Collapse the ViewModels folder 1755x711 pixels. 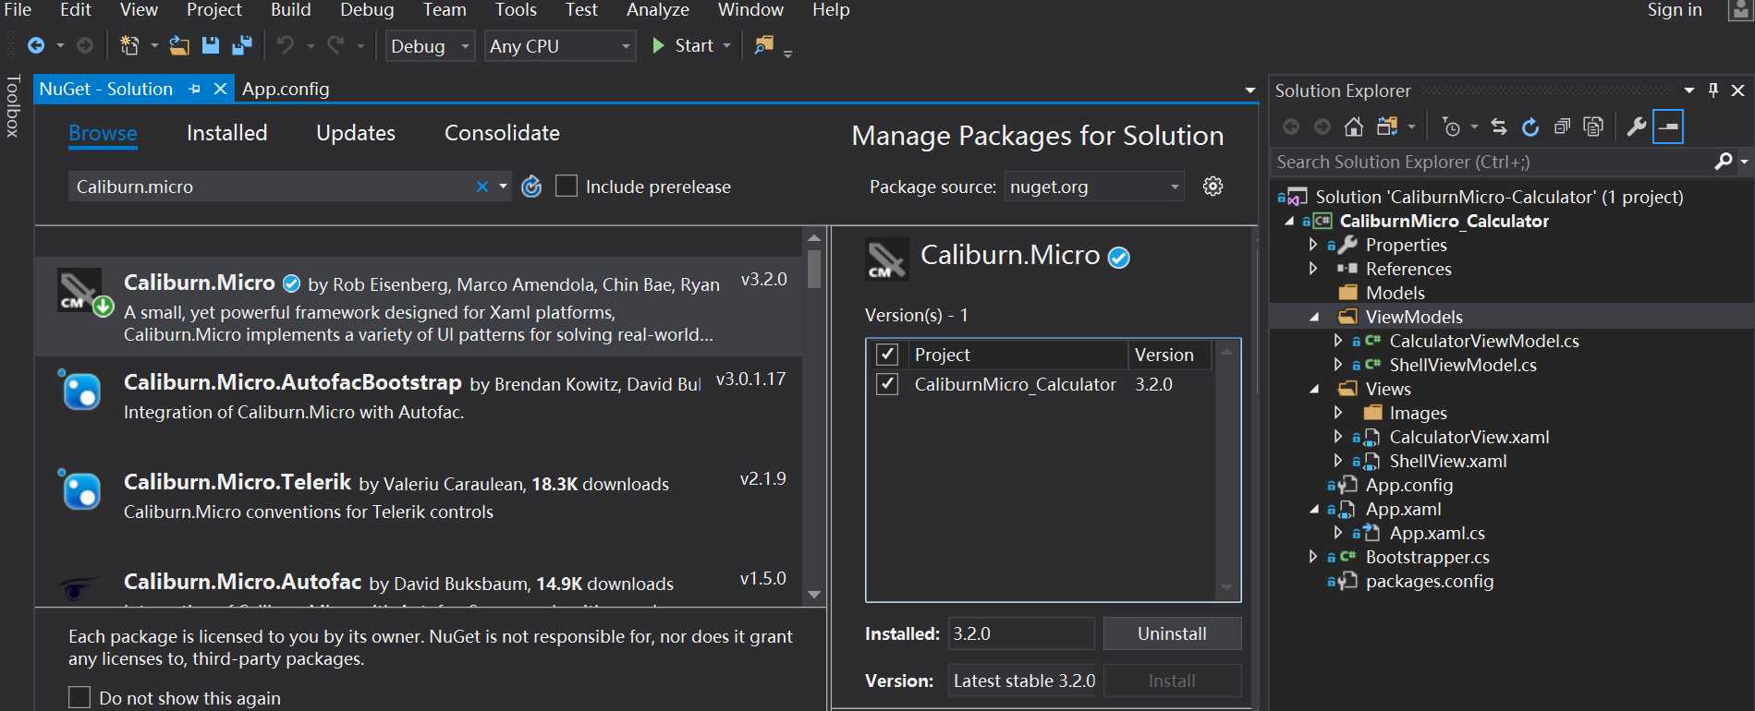click(x=1314, y=317)
